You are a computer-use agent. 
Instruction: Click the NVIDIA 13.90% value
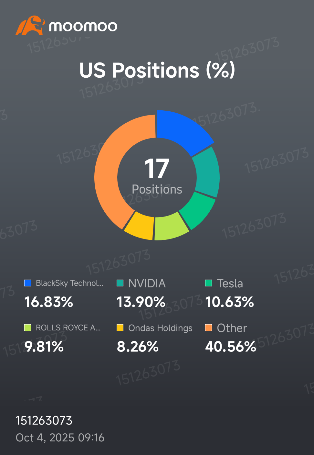pyautogui.click(x=141, y=302)
